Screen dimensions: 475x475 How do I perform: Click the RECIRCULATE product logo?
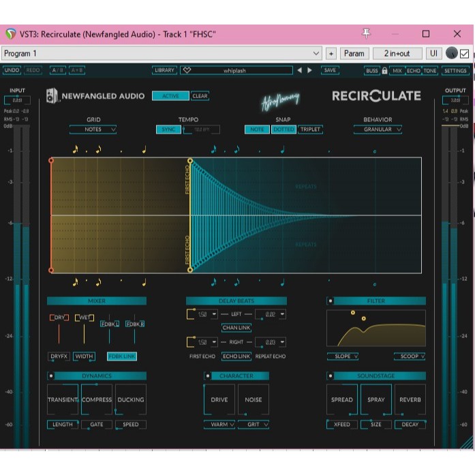tap(376, 95)
